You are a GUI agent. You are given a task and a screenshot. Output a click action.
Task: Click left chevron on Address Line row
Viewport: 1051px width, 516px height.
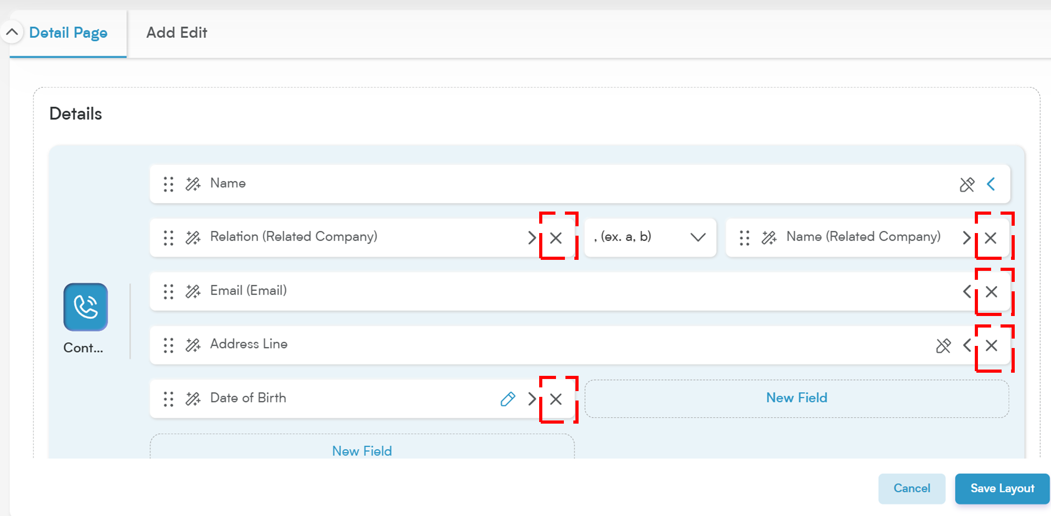click(x=967, y=345)
